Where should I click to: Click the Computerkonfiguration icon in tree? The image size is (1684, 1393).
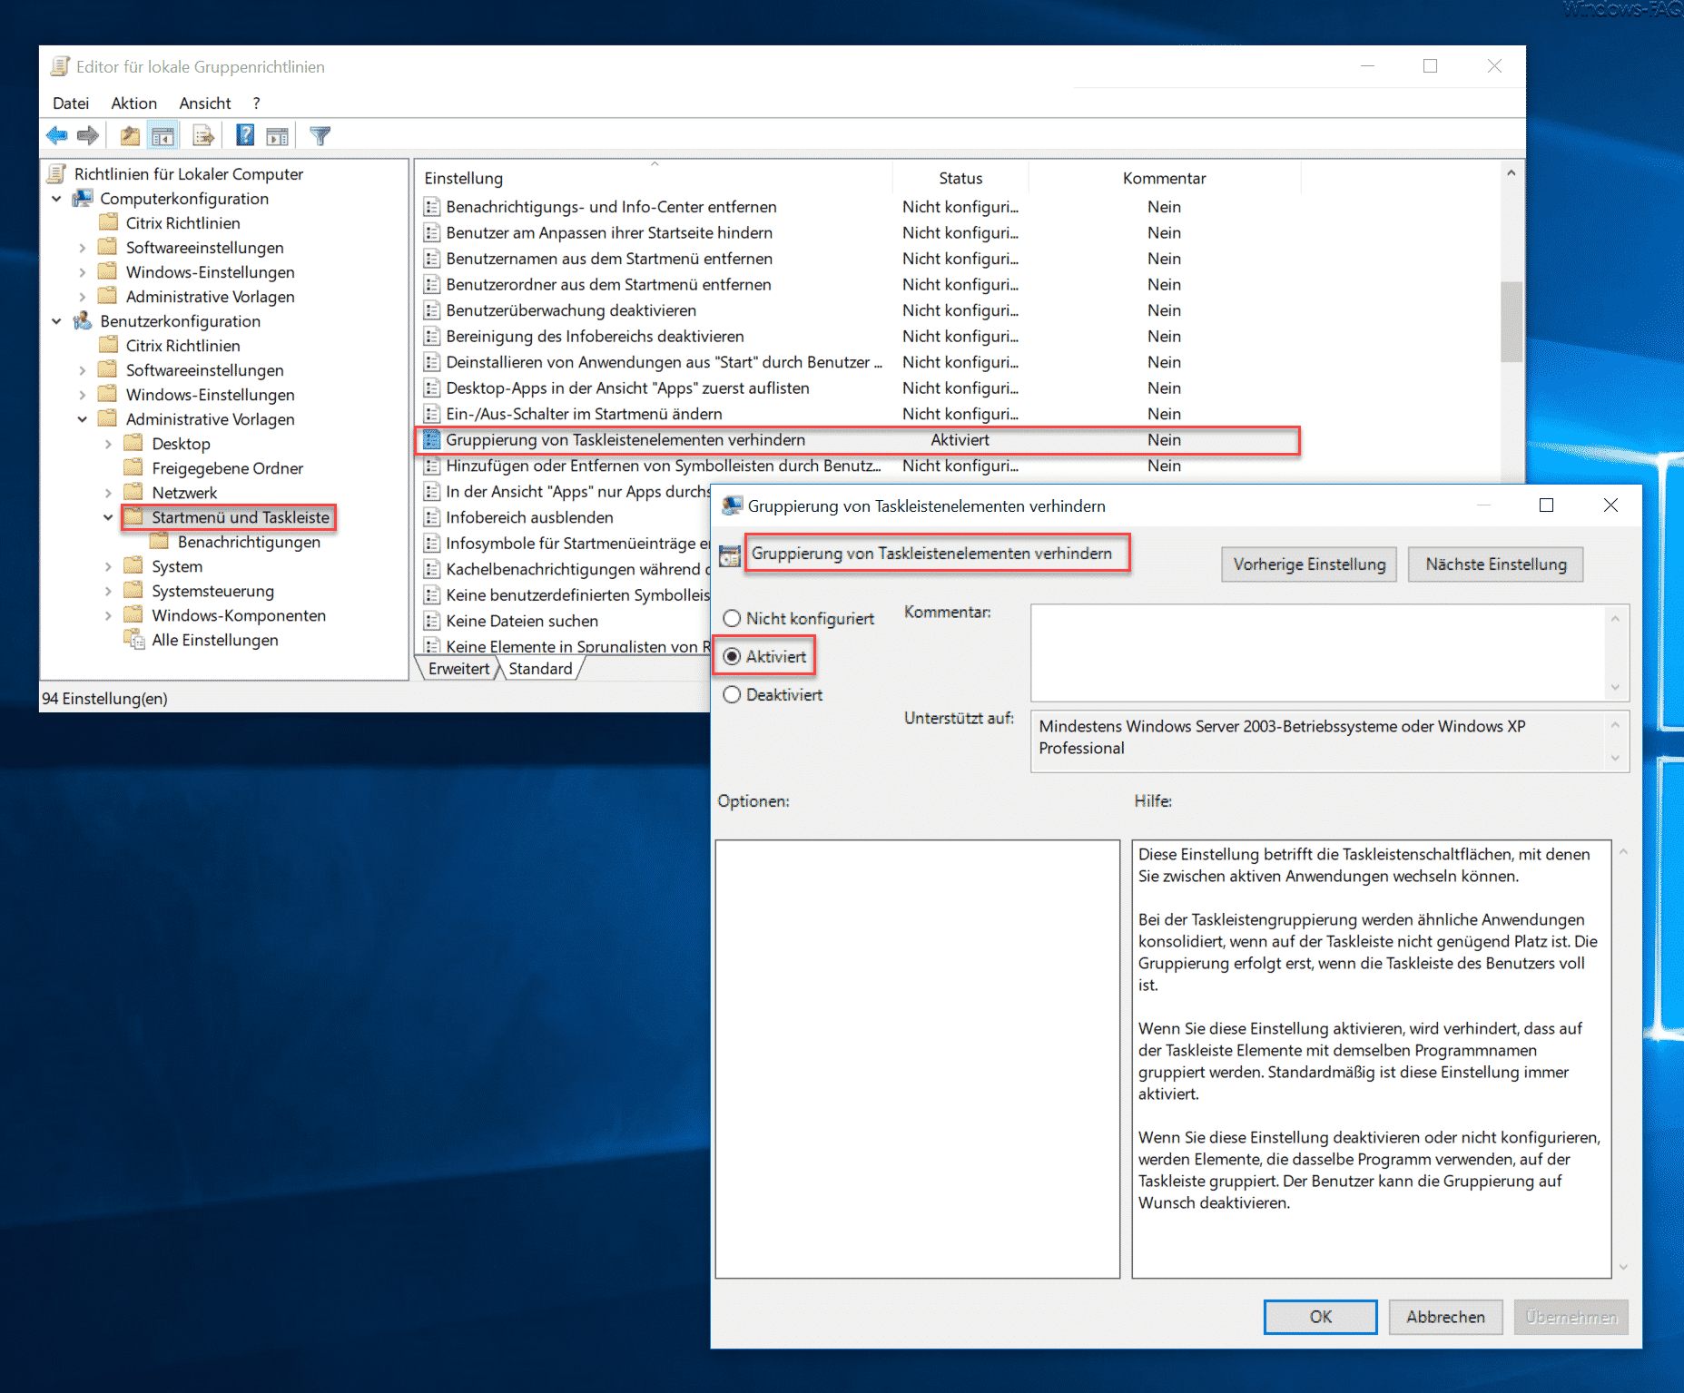[x=84, y=198]
